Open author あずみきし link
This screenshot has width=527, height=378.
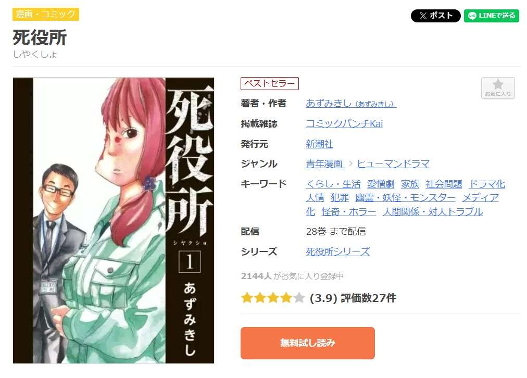pos(351,104)
